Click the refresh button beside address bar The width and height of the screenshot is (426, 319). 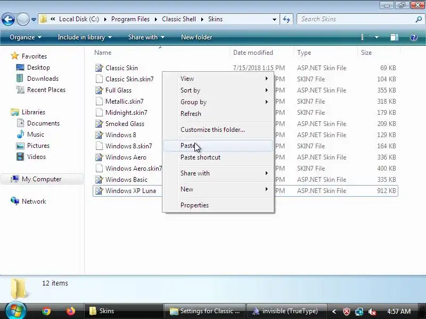pos(286,20)
